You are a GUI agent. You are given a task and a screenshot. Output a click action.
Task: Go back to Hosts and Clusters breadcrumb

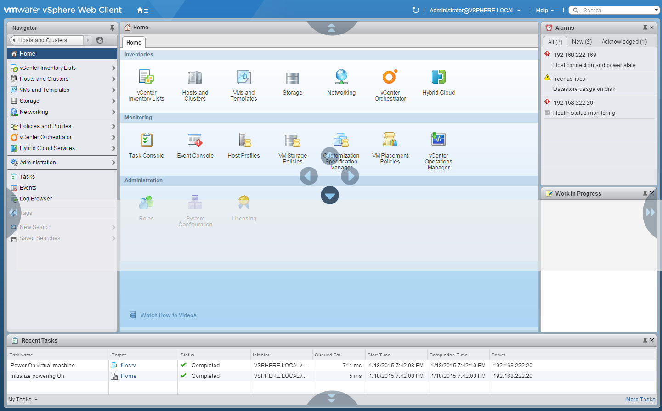pos(46,40)
